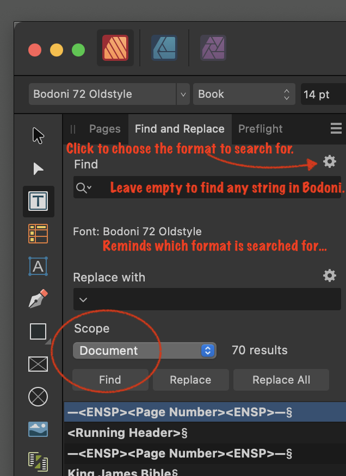This screenshot has width=346, height=476.
Task: Open the Table tool
Action: pos(38,234)
